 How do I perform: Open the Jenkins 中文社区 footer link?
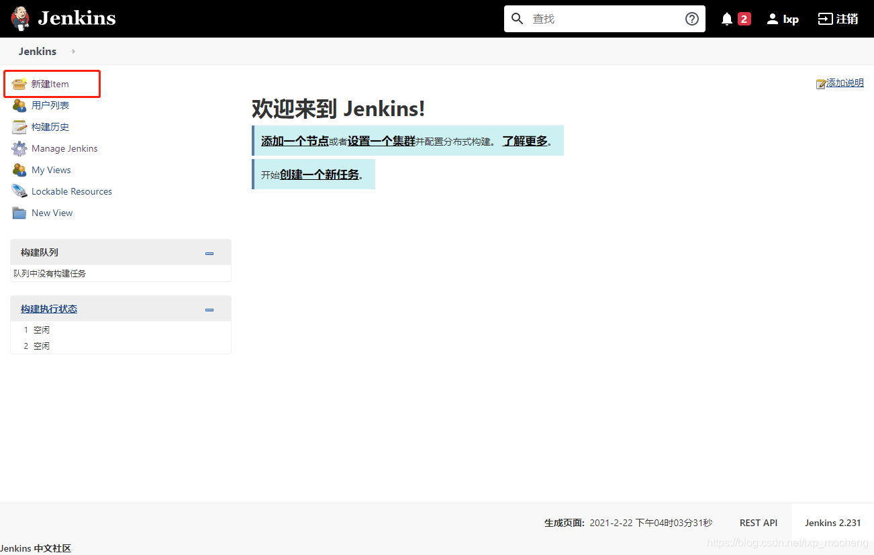(36, 548)
